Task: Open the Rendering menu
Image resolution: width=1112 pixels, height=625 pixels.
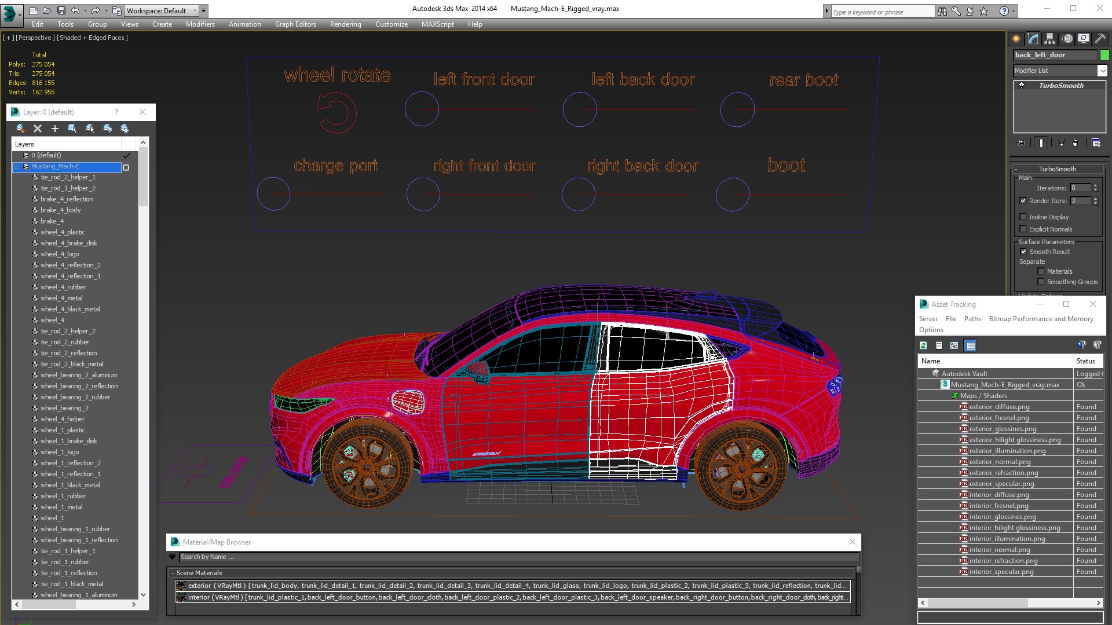Action: [x=345, y=24]
